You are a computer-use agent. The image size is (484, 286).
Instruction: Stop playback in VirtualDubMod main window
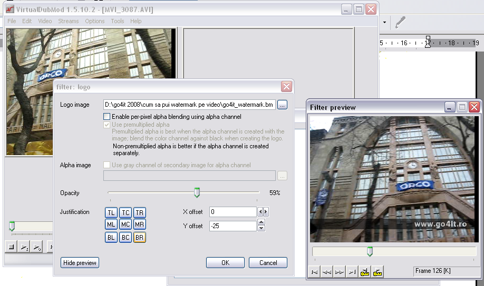point(12,247)
